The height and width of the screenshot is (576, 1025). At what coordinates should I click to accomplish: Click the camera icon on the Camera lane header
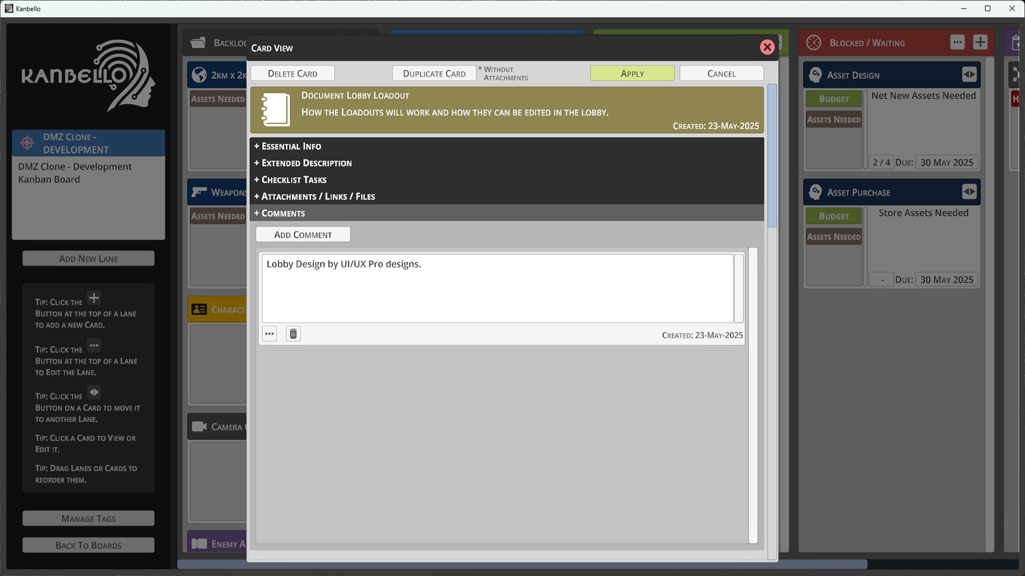click(x=199, y=427)
